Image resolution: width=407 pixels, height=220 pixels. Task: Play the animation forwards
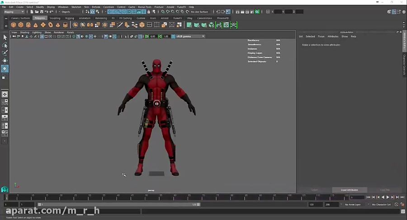388,197
